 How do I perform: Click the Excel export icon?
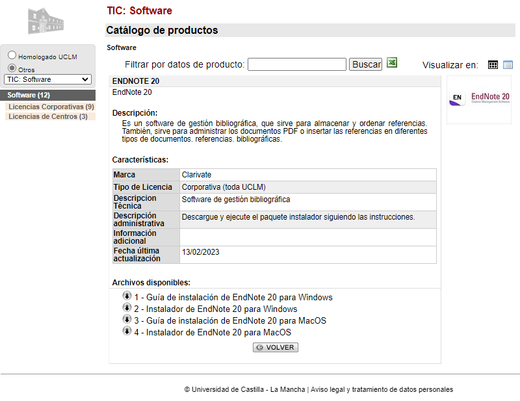click(392, 62)
